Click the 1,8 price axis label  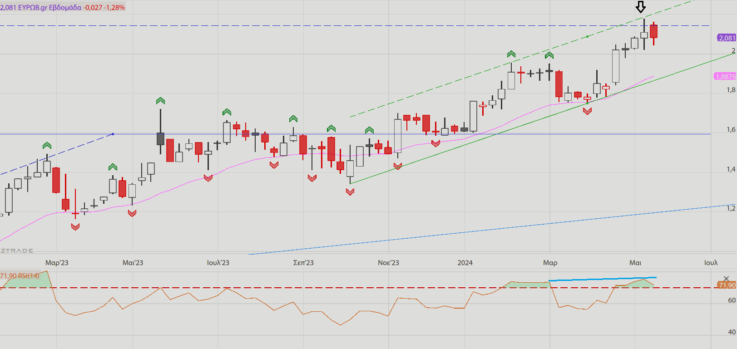tap(731, 90)
